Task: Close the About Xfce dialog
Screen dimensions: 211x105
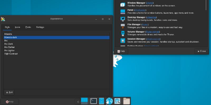Action: click(201, 51)
